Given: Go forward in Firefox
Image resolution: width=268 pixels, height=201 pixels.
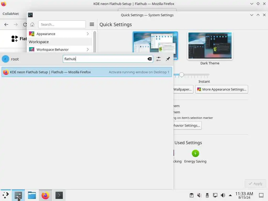Looking at the screenshot, I should click(16, 24).
